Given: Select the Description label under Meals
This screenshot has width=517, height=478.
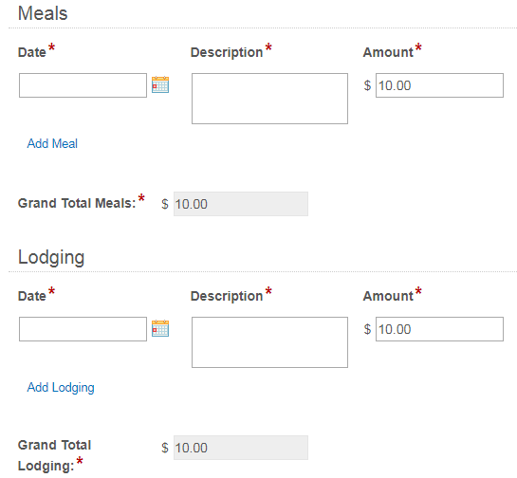Looking at the screenshot, I should click(227, 52).
